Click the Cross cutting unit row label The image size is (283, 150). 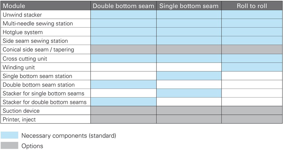[25, 59]
